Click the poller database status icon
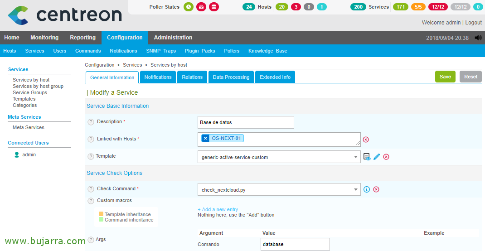Viewport: 485px width, 251px height. point(214,7)
